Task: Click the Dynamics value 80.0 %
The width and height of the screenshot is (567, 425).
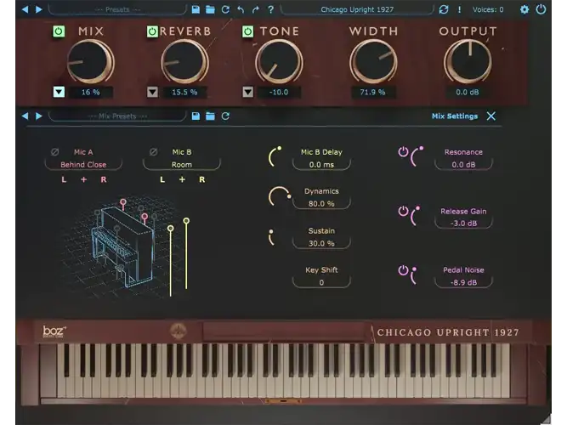Action: tap(321, 204)
